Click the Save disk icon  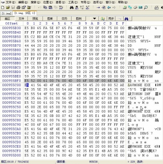13,7
